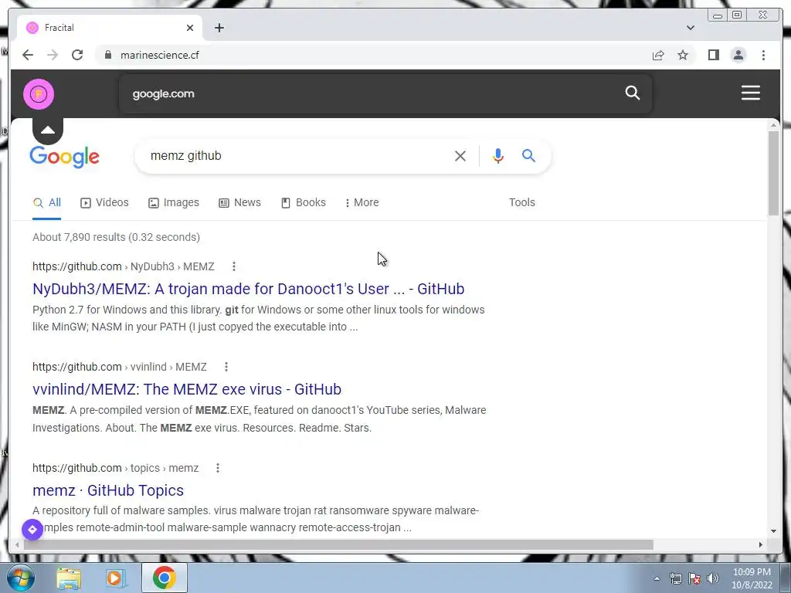Switch to the Images tab
Viewport: 791px width, 593px height.
click(174, 203)
